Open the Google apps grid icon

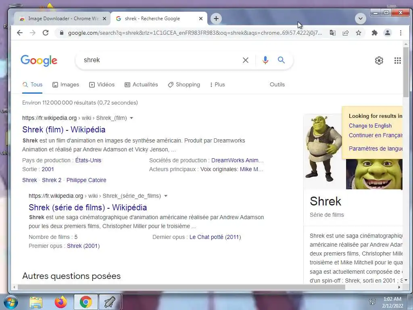397,61
